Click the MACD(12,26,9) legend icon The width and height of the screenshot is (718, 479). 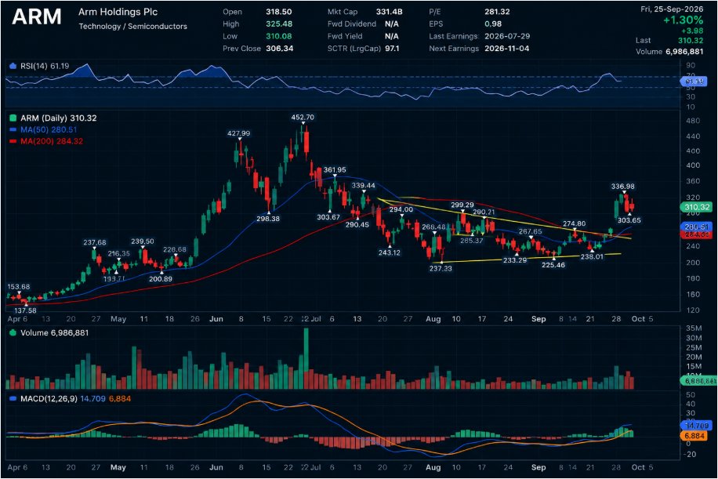click(13, 399)
